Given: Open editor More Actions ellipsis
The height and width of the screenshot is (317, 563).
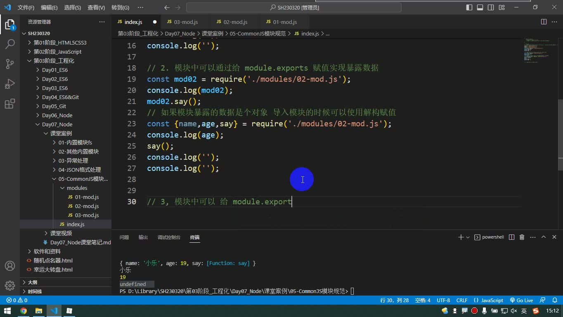Looking at the screenshot, I should [x=554, y=22].
